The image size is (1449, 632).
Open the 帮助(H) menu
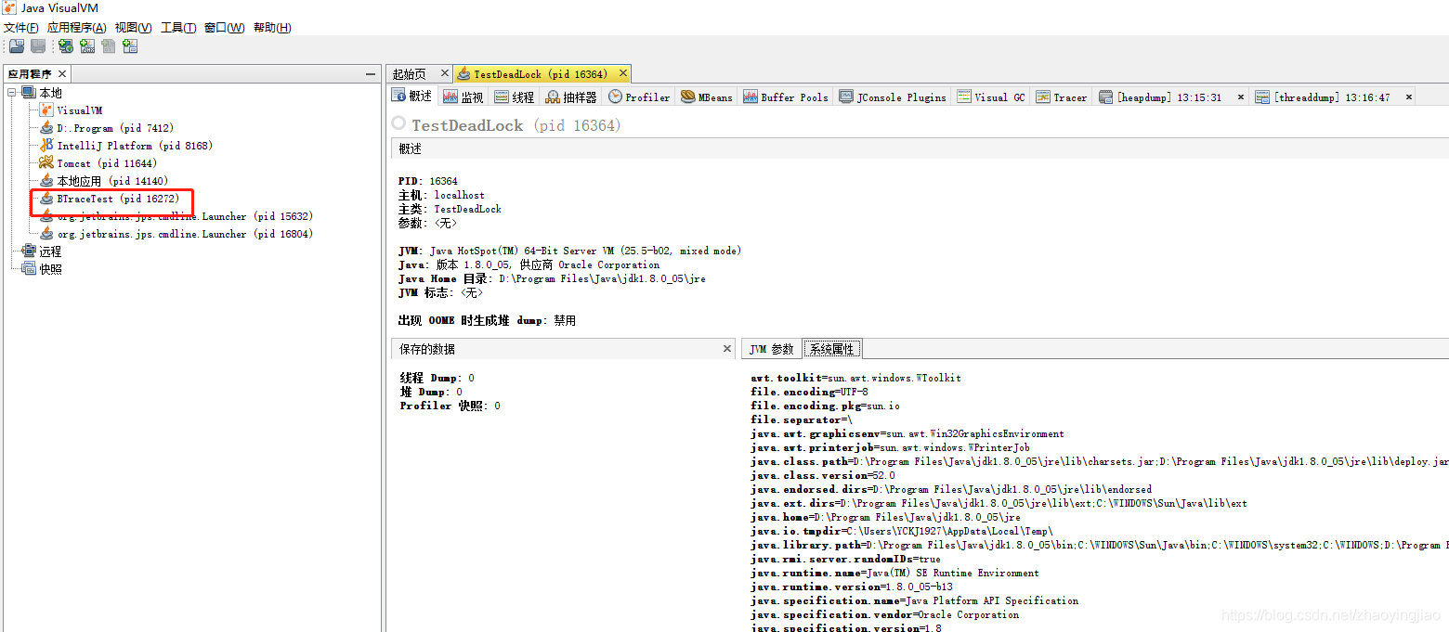click(x=272, y=28)
